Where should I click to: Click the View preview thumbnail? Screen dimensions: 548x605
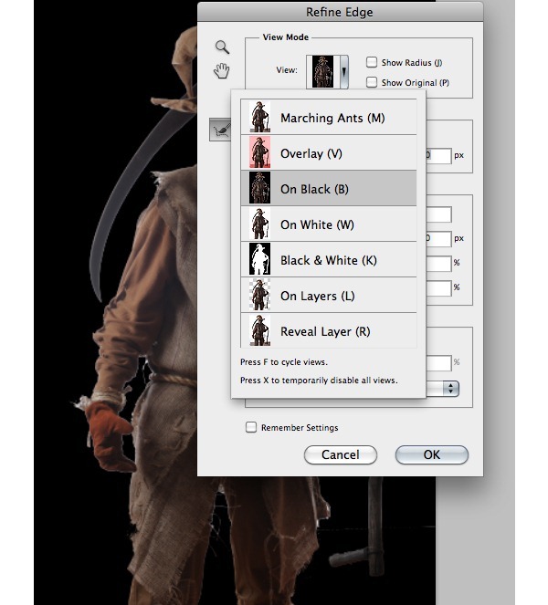[x=322, y=72]
